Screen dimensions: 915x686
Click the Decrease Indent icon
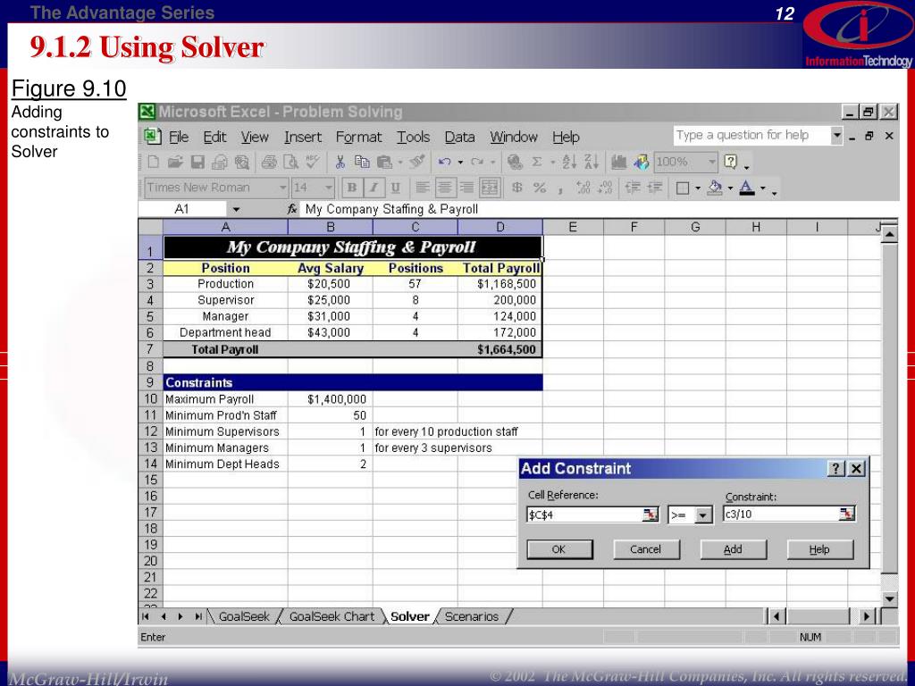(634, 188)
